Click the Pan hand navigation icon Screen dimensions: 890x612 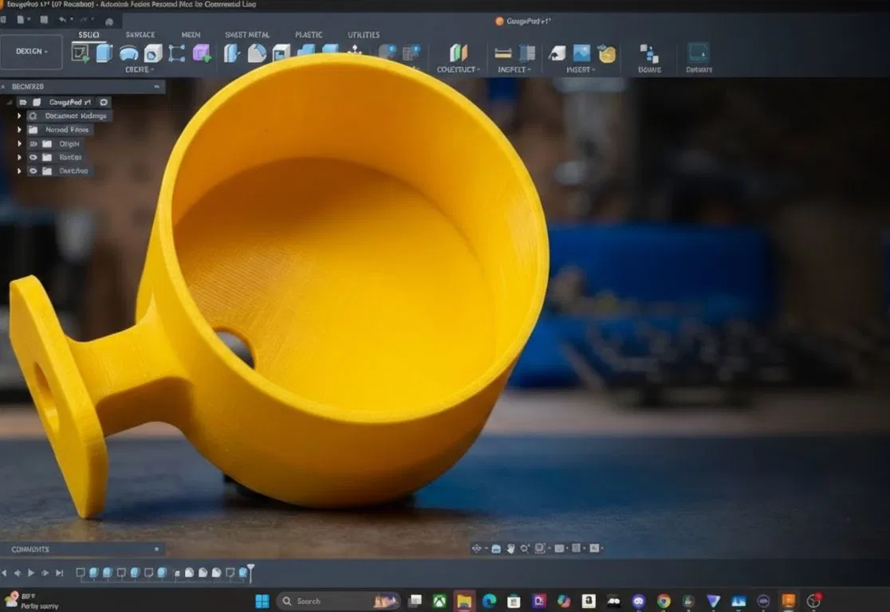510,548
